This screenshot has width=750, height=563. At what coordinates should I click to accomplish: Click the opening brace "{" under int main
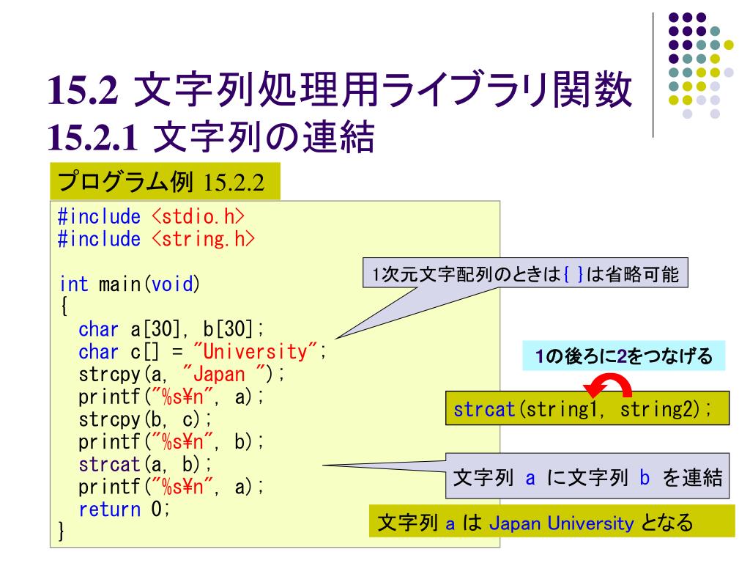pos(64,306)
